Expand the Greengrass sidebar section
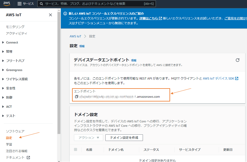Viewport: 247px width, 162px height. click(x=15, y=70)
